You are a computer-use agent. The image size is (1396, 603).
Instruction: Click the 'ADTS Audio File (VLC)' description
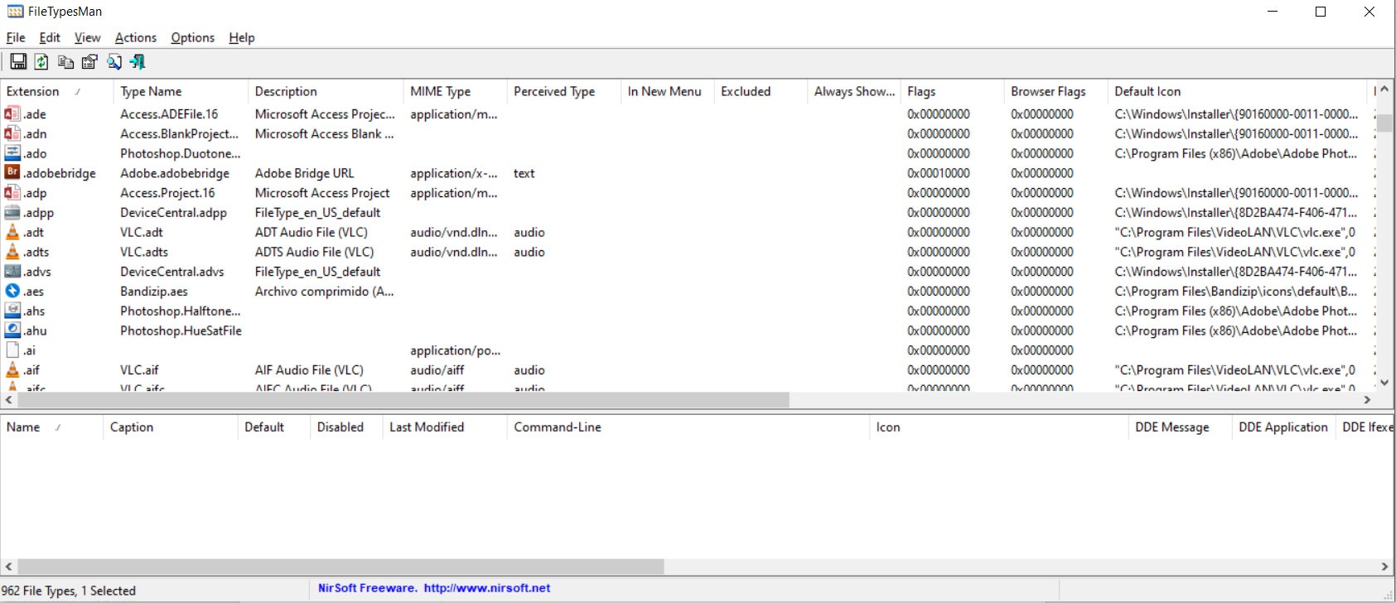click(x=315, y=252)
